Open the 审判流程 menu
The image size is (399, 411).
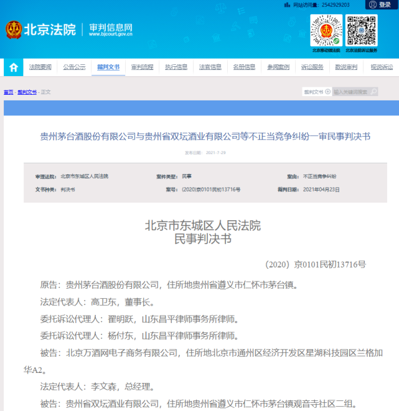coord(142,67)
